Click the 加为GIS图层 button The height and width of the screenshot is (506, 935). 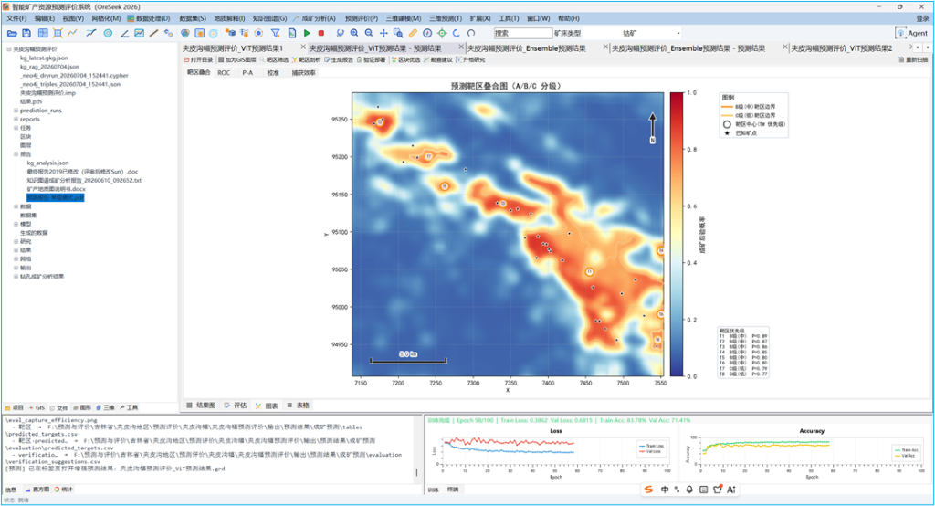[x=237, y=59]
